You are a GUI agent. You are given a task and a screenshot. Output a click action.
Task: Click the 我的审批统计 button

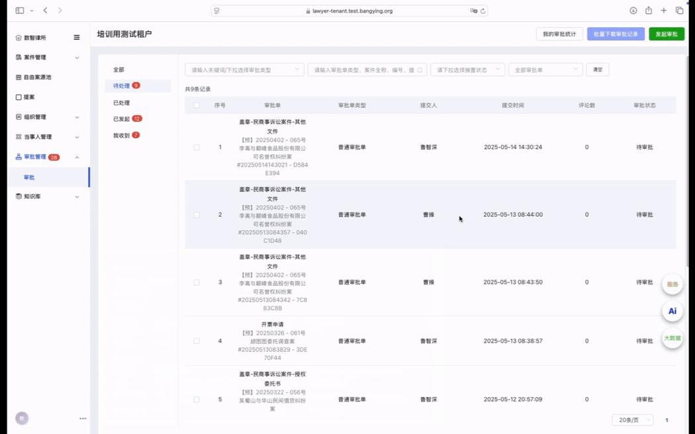(x=559, y=34)
